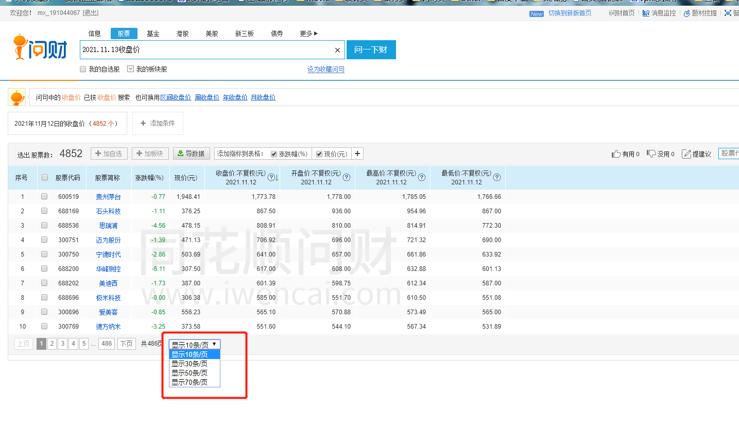Click help icon beside 收盘价:不复权 column header
The image size is (739, 443).
click(x=271, y=178)
